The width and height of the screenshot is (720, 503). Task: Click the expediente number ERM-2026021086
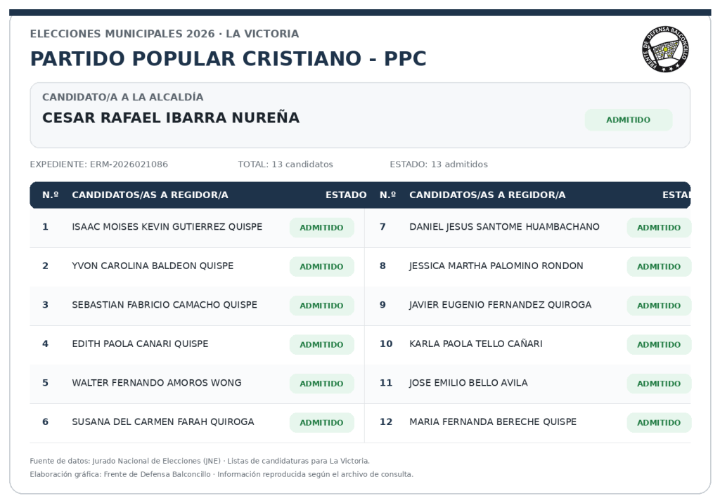click(x=129, y=164)
